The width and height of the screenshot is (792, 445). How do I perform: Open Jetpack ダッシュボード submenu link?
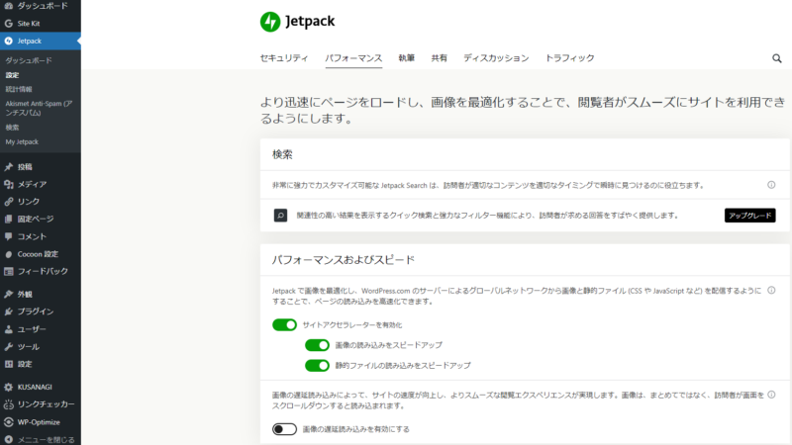(x=29, y=60)
